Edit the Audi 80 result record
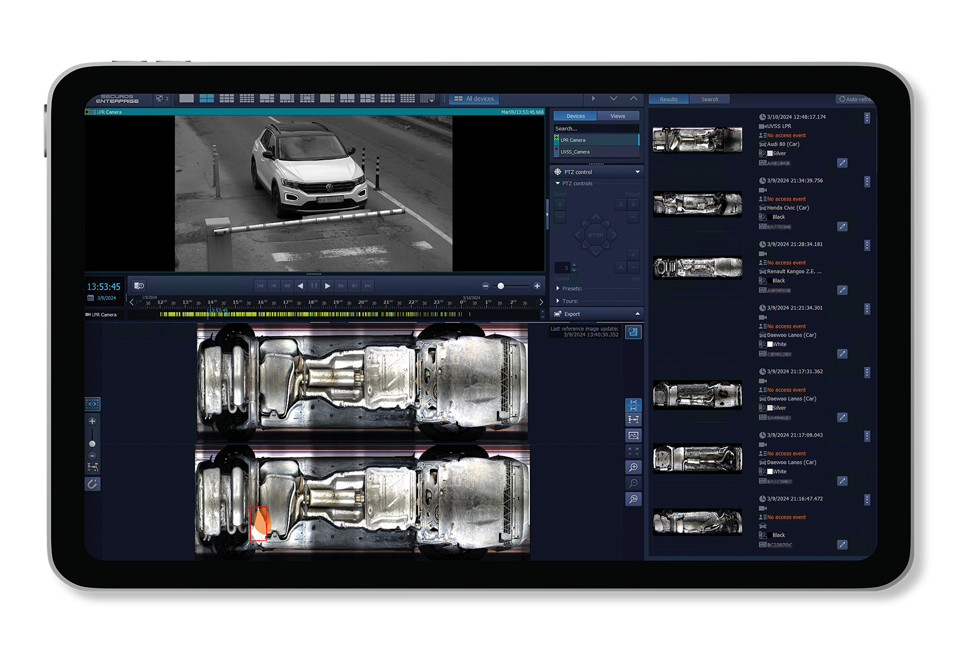Screen dimensions: 967x658 click(x=842, y=163)
